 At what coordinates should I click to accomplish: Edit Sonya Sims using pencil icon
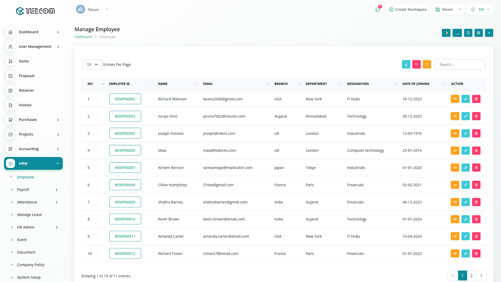[466, 116]
